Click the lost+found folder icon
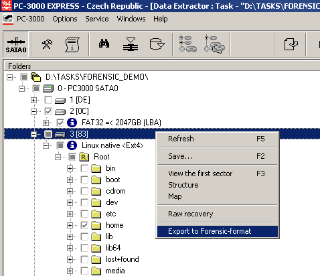 pos(96,260)
